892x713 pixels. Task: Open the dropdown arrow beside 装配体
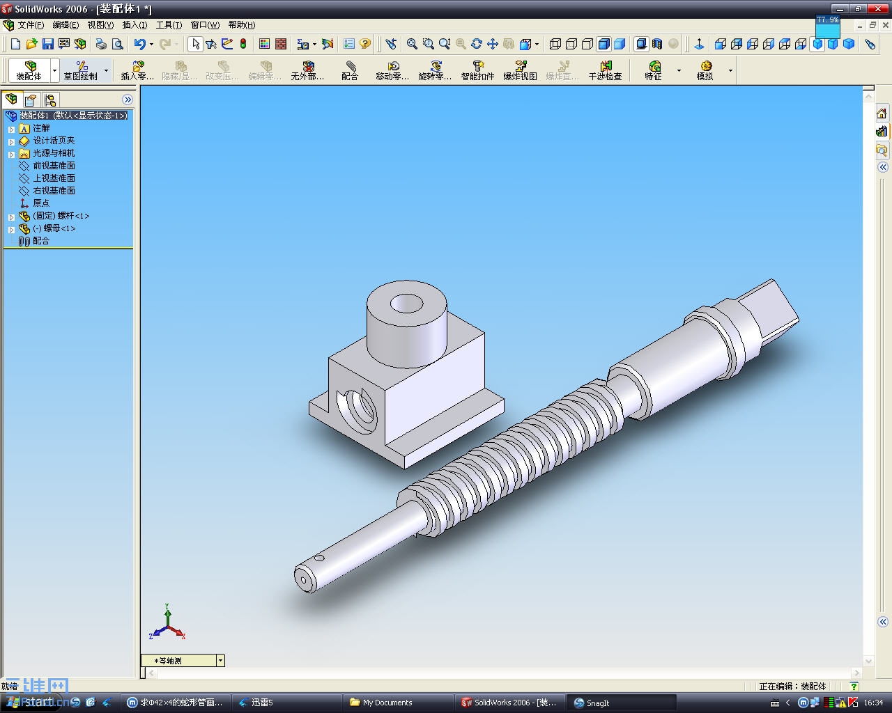coord(54,70)
